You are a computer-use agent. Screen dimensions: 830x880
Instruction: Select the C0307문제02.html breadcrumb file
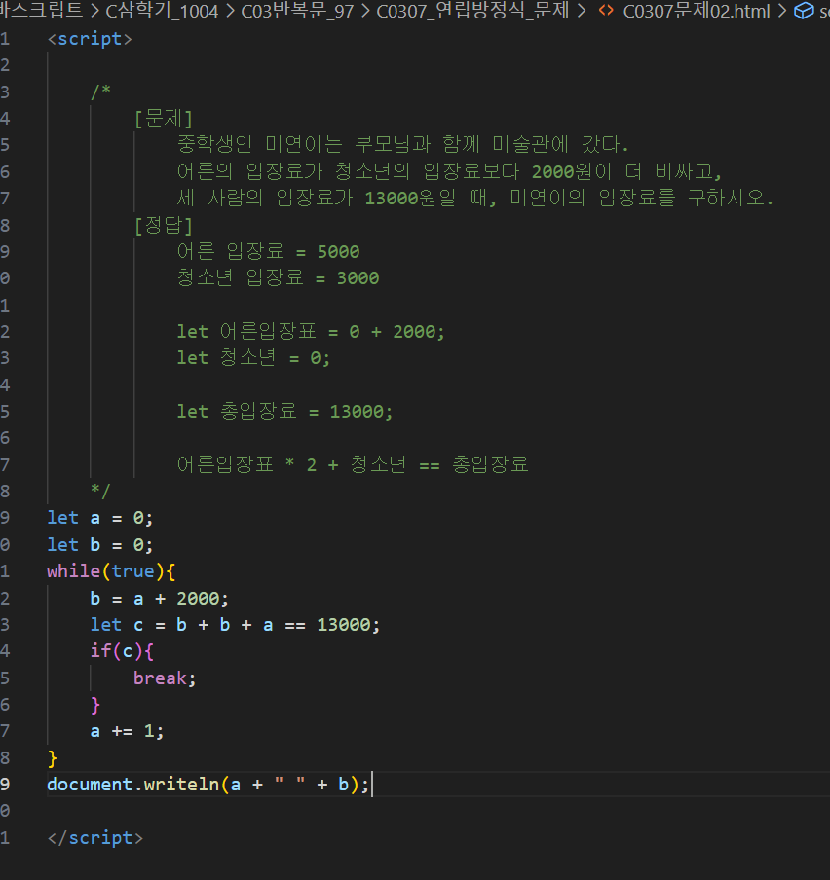pos(697,11)
